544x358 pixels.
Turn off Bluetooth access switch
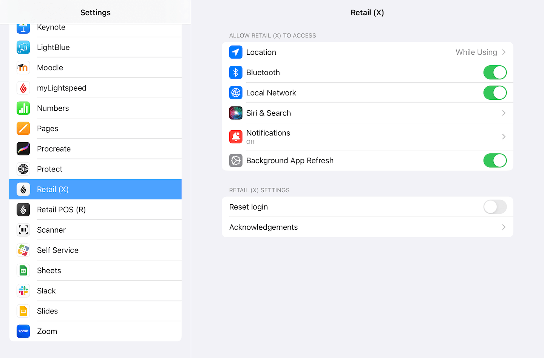495,73
